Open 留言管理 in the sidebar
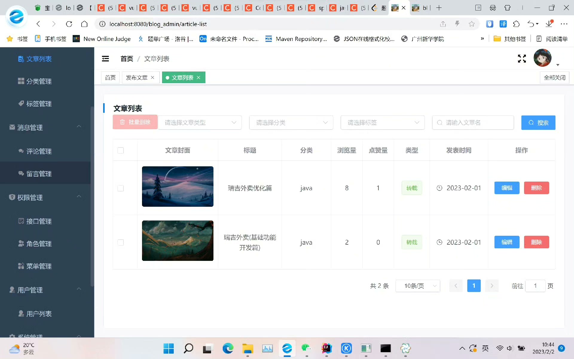The height and width of the screenshot is (359, 574). click(x=39, y=174)
